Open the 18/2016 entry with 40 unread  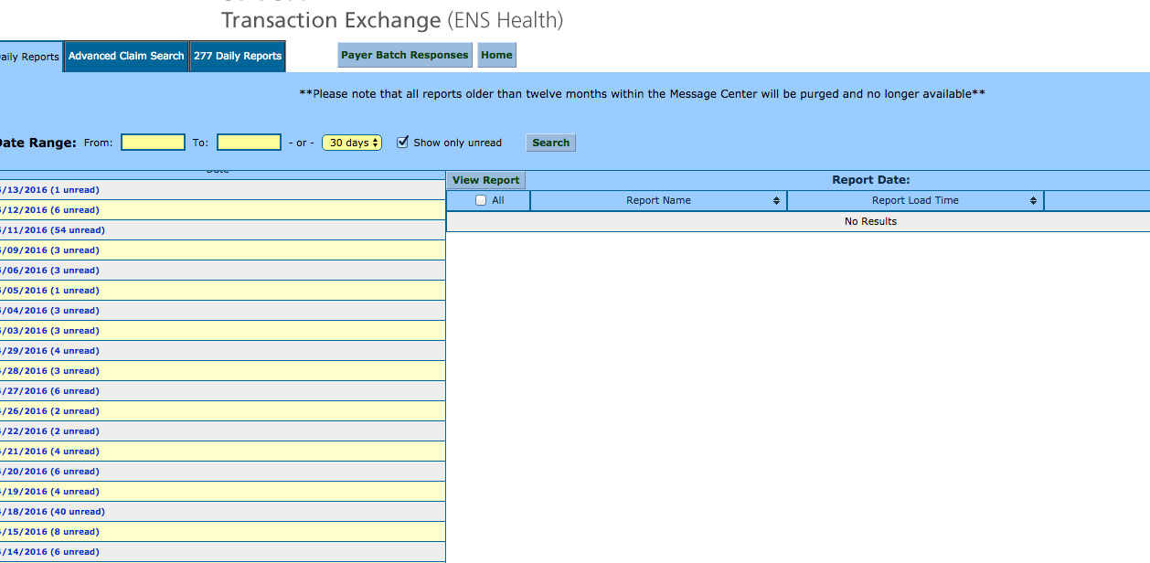tap(50, 511)
